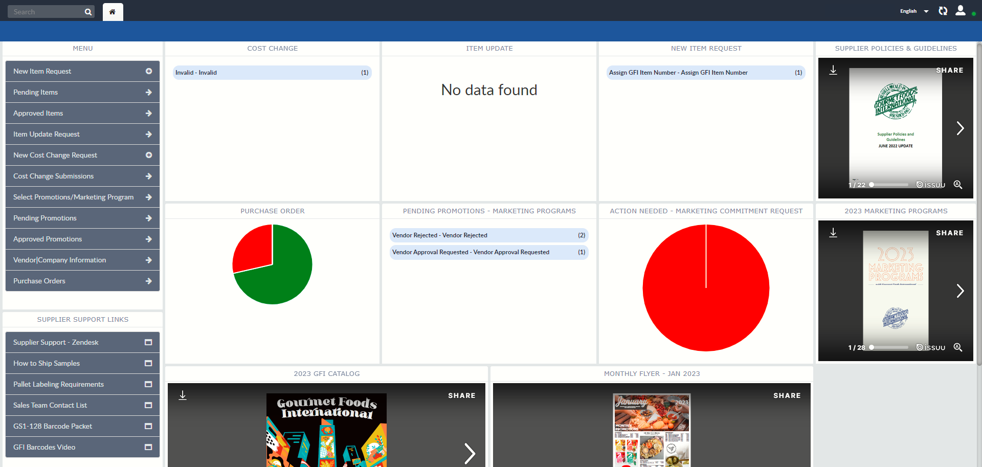
Task: Click the search magnifier icon in the search box
Action: point(87,11)
